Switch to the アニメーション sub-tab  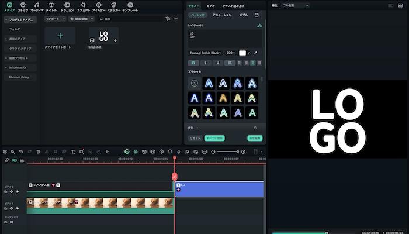tap(221, 15)
